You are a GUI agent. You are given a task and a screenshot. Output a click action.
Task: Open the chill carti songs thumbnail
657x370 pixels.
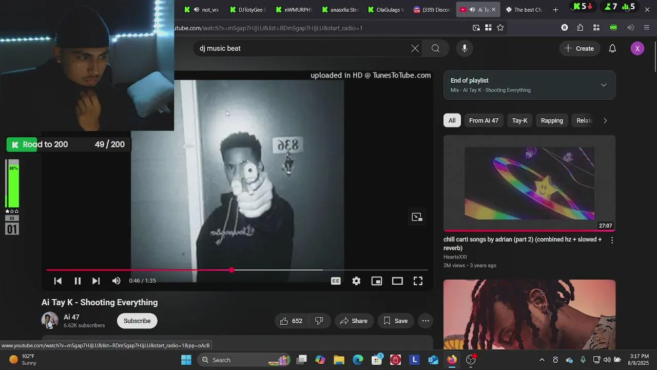(x=529, y=183)
